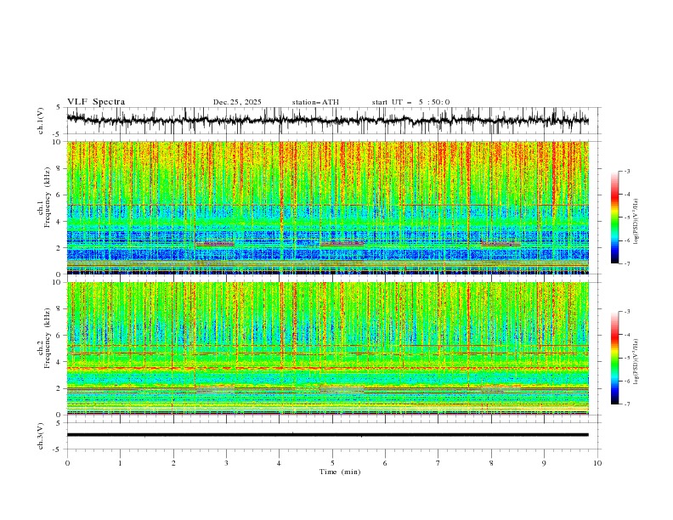Click the time axis tick label "10"
Viewport: 673px width, 520px height.
[597, 463]
